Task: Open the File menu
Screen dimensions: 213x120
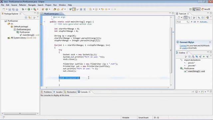Action: [2, 5]
